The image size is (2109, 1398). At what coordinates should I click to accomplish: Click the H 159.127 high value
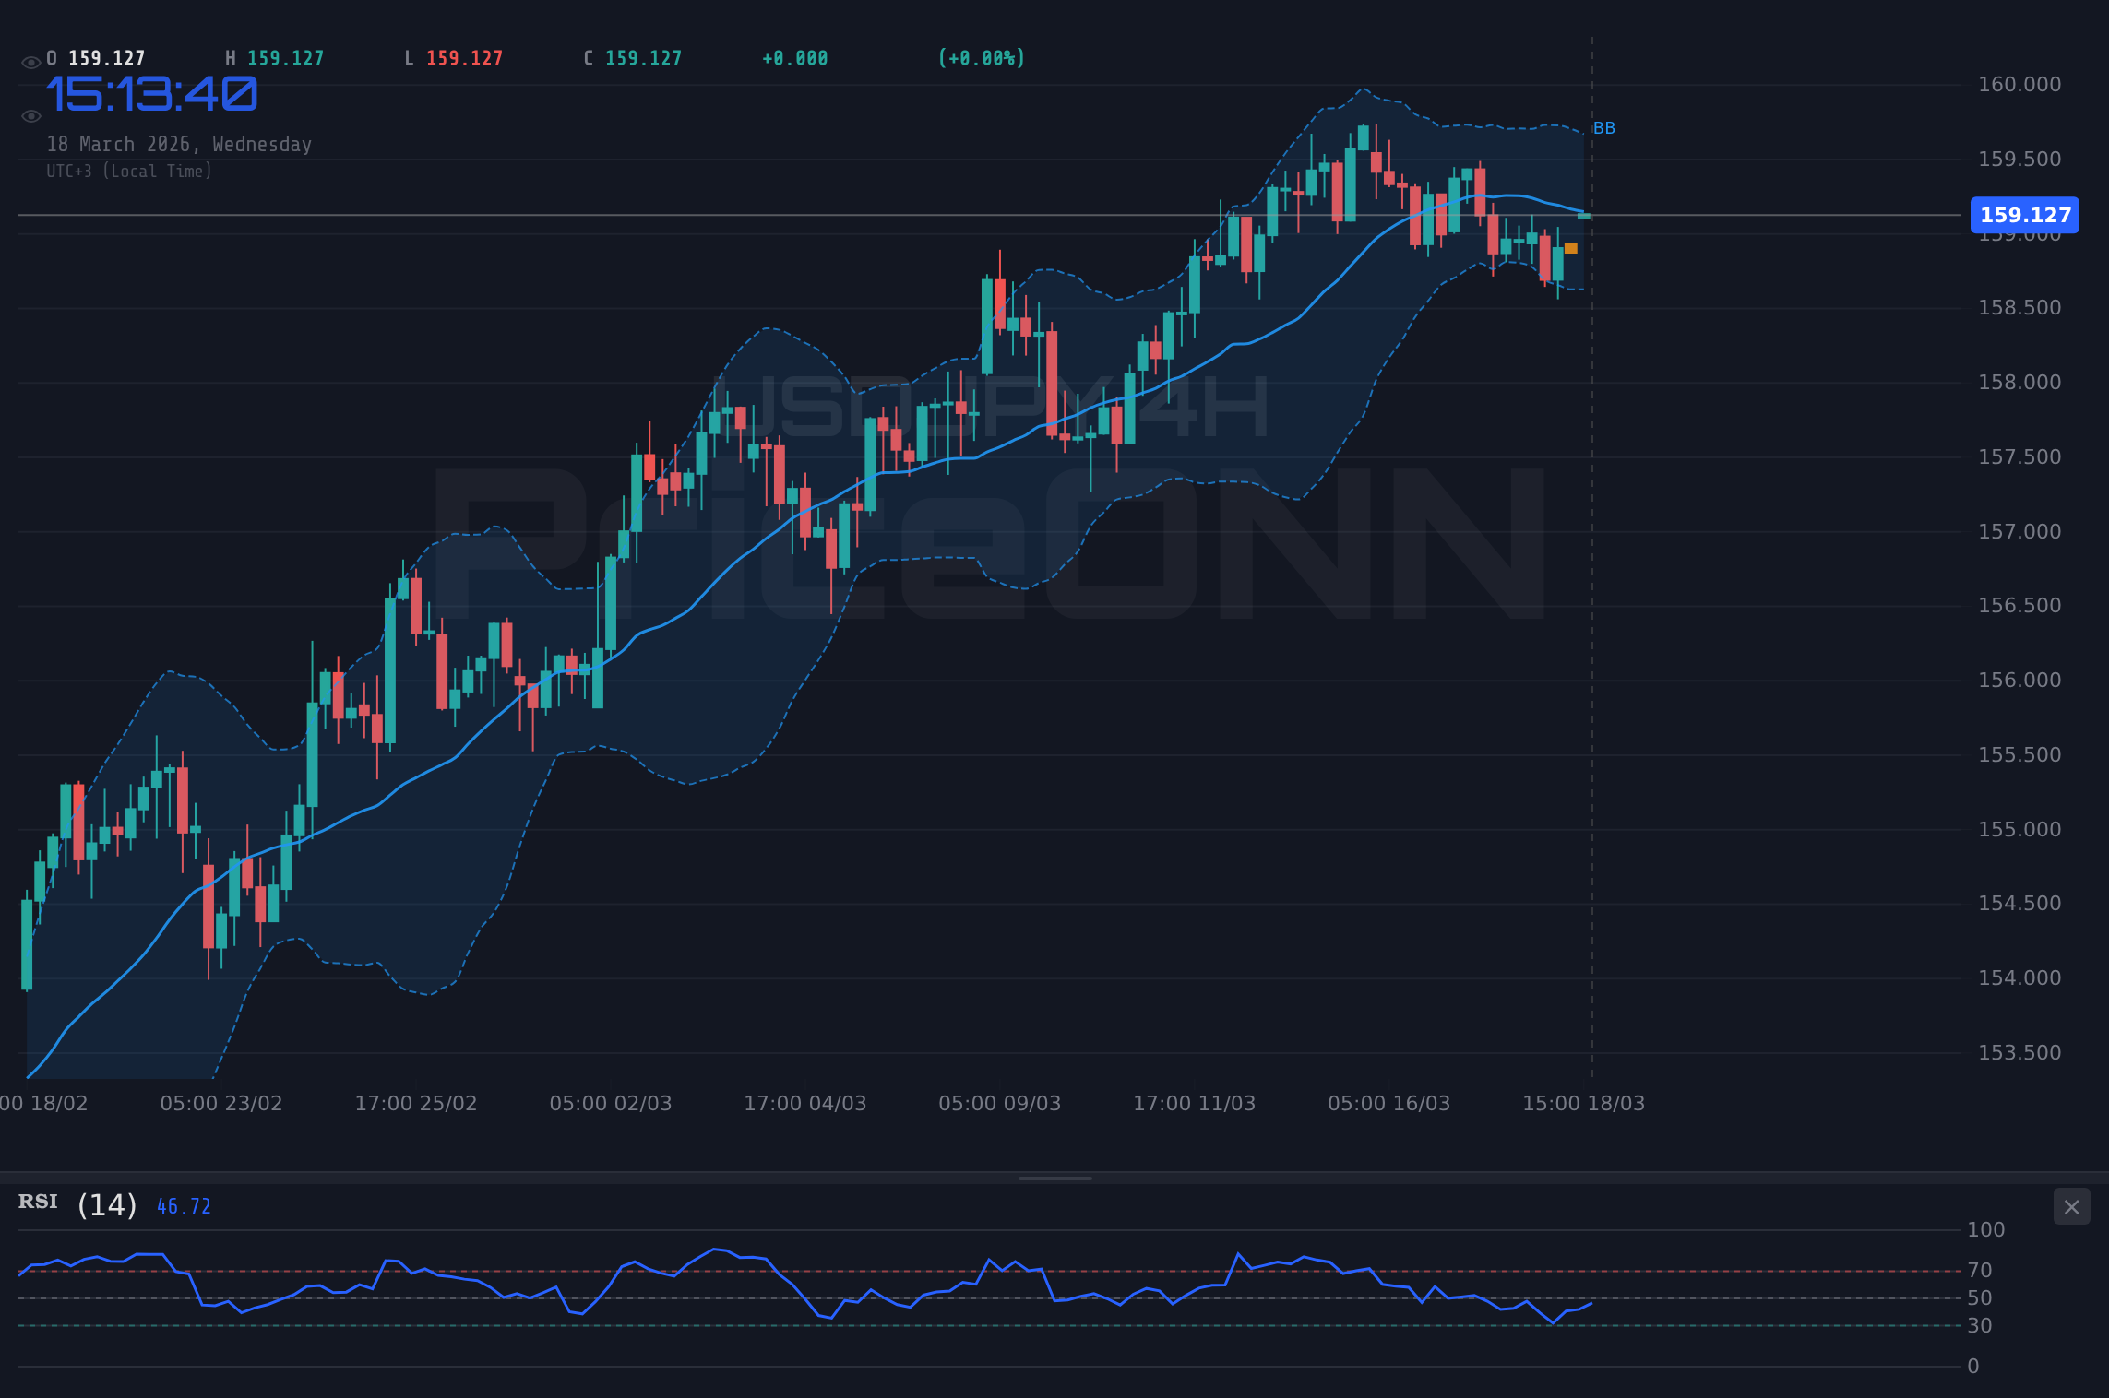[275, 57]
